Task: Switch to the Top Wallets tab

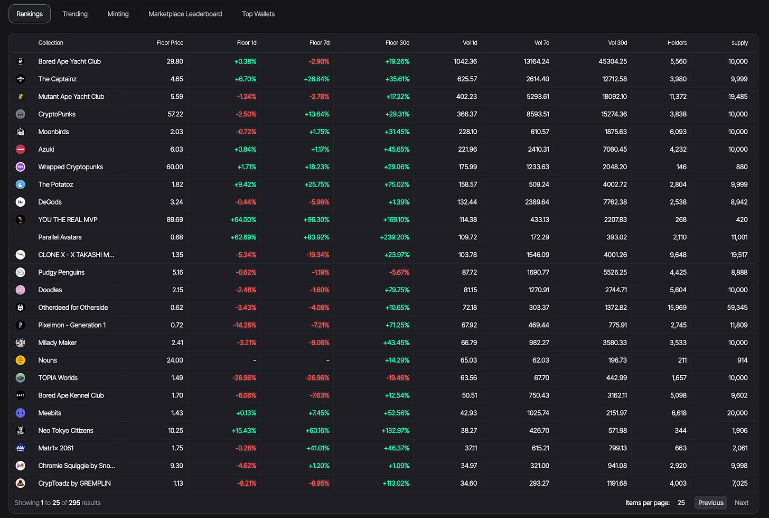Action: pos(258,14)
